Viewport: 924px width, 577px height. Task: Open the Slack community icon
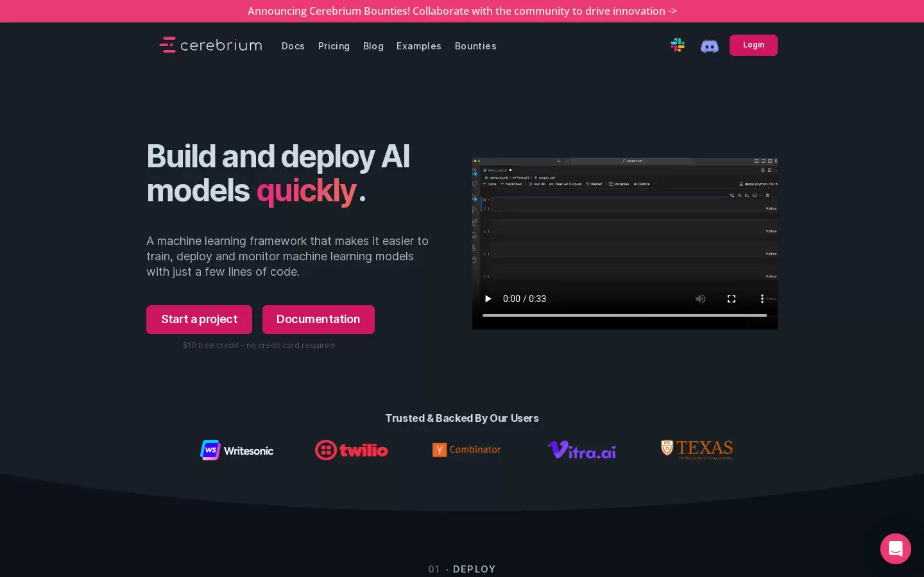(x=678, y=45)
